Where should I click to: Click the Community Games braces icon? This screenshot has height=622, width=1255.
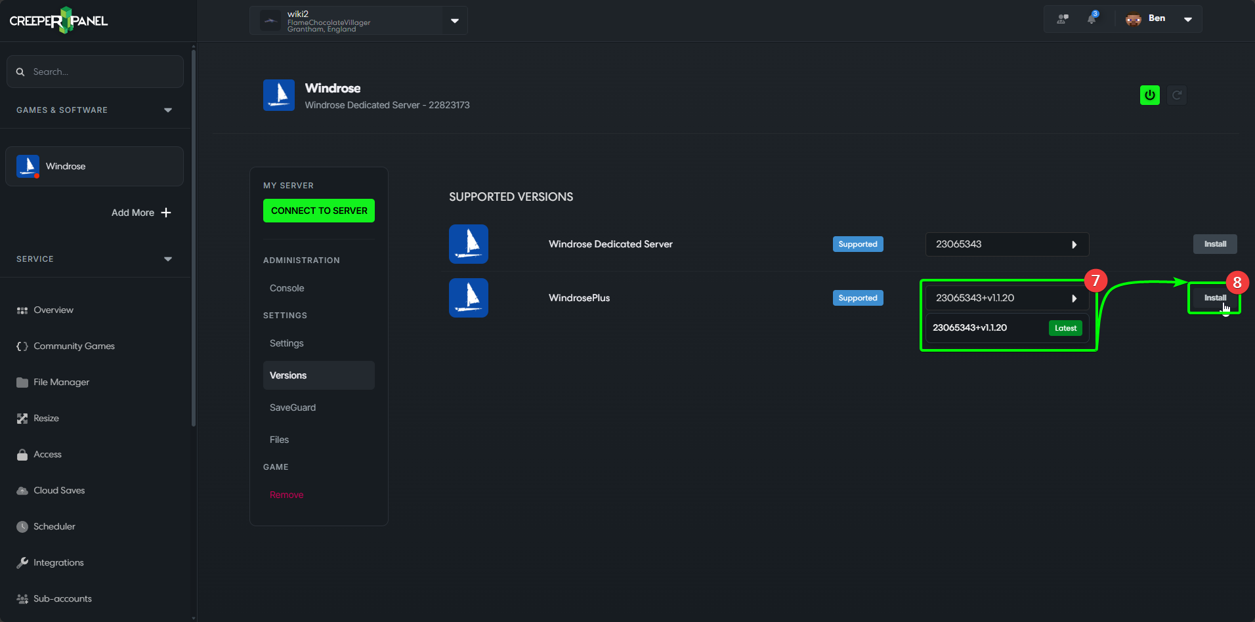click(x=22, y=346)
